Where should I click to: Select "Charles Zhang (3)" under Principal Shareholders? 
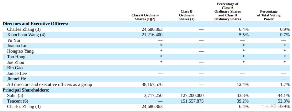(x=24, y=107)
